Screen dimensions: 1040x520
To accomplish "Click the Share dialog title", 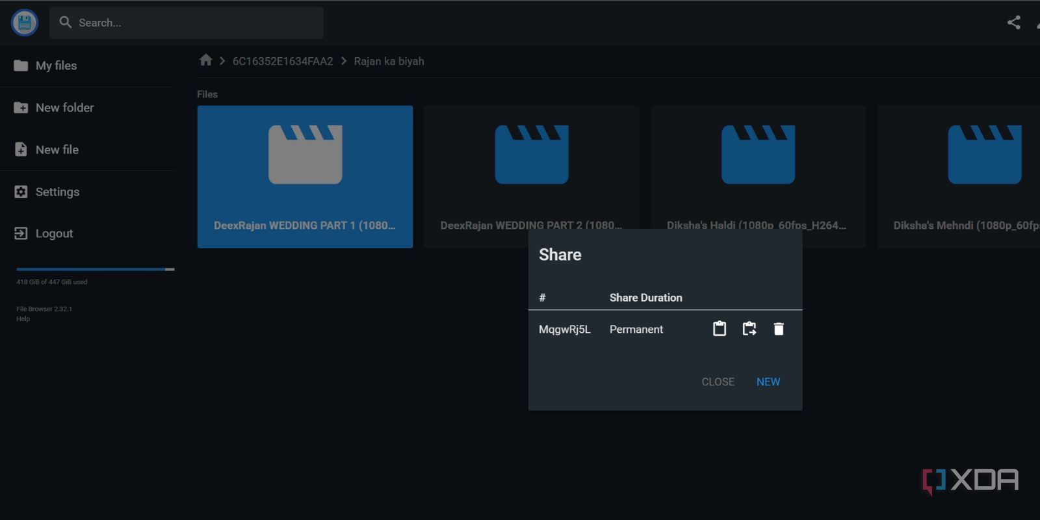I will [x=560, y=255].
